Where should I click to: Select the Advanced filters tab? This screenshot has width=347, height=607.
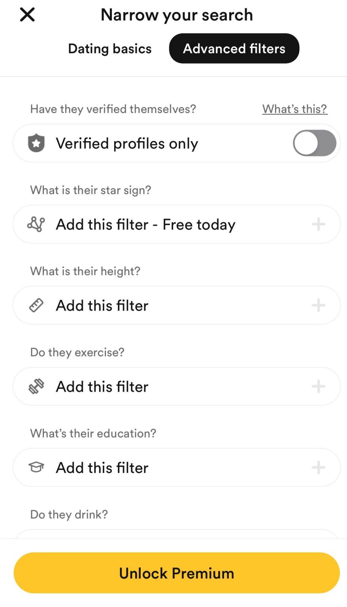coord(234,48)
